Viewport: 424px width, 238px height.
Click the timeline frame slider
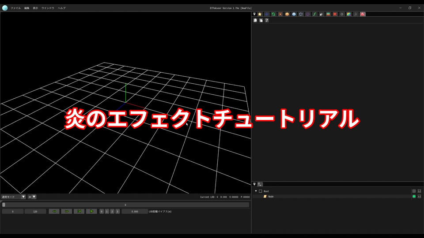[x=125, y=205]
